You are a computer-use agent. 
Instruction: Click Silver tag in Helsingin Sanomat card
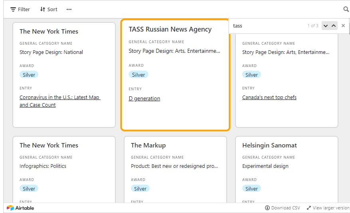click(x=251, y=189)
